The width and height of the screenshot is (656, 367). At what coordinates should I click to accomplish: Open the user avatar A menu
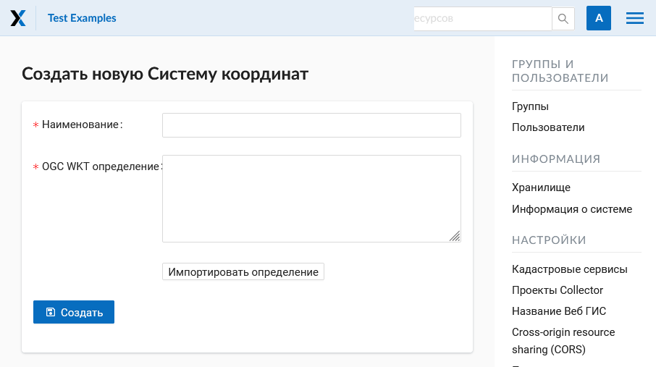click(x=599, y=18)
